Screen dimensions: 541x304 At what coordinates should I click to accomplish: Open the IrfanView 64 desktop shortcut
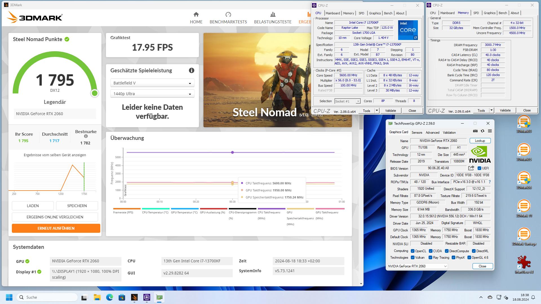coord(524,265)
